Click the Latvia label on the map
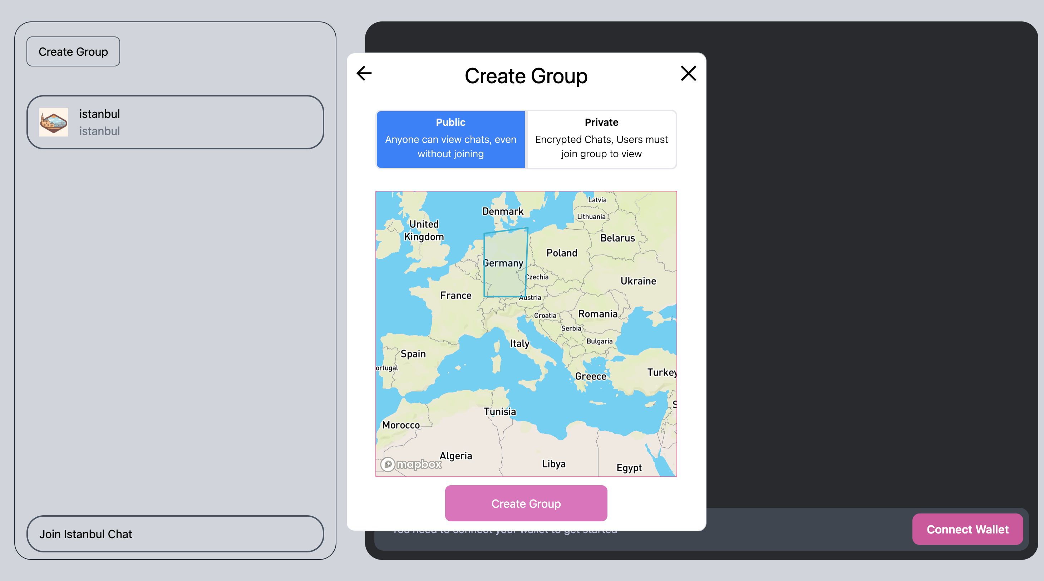Viewport: 1044px width, 581px height. coord(597,200)
